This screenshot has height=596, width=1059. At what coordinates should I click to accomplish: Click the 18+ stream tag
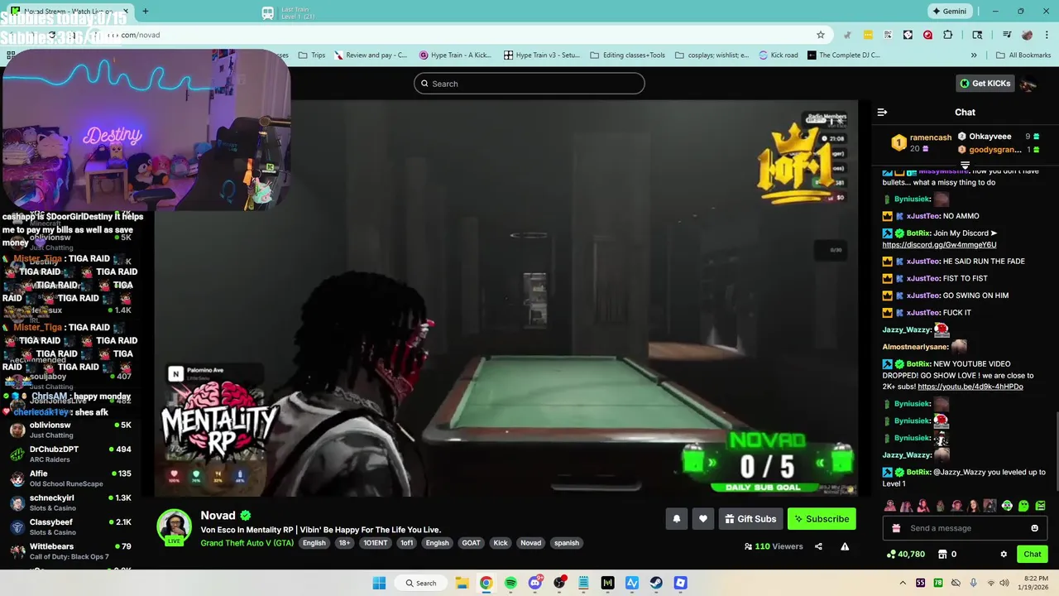(x=344, y=543)
